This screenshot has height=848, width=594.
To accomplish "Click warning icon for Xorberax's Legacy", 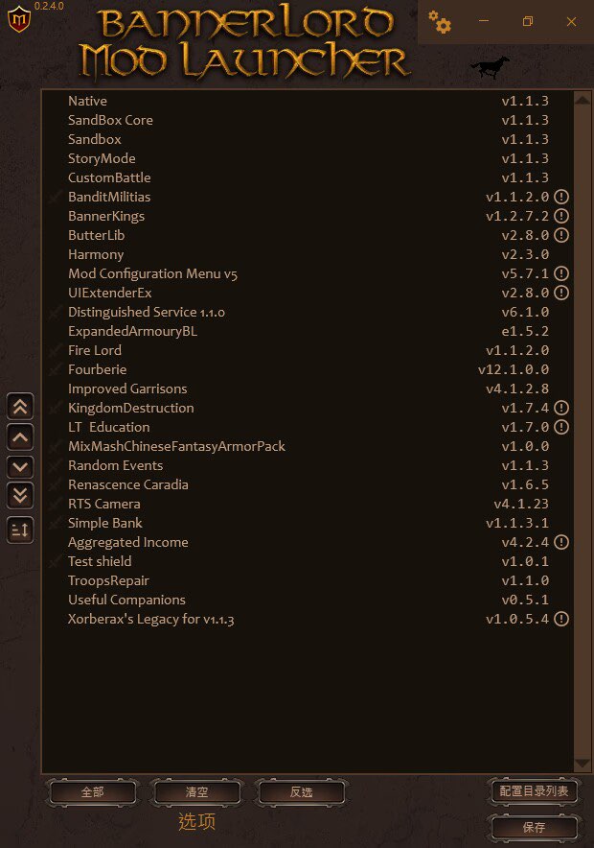I will 561,619.
